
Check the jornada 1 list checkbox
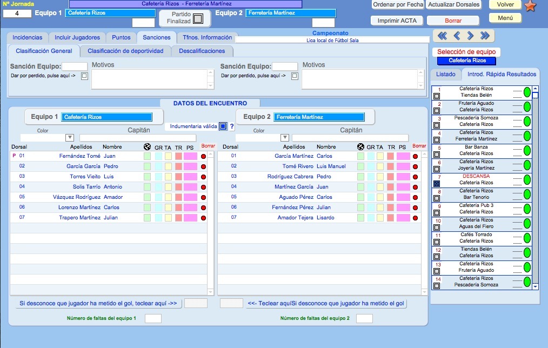437,96
